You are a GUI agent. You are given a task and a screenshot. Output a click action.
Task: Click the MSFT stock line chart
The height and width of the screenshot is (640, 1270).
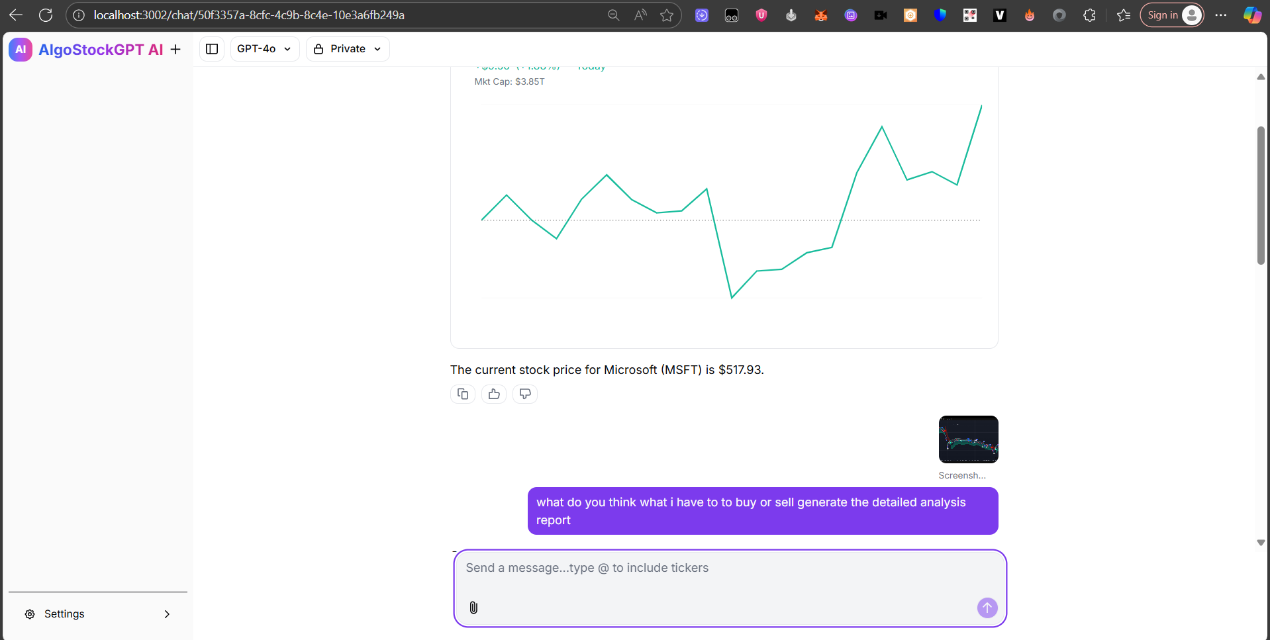731,202
